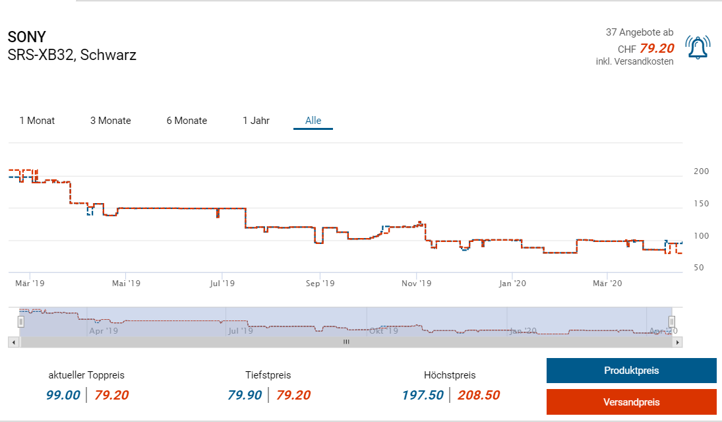The height and width of the screenshot is (422, 722).
Task: Click the Höchstpreis 208.50 value
Action: pyautogui.click(x=479, y=395)
